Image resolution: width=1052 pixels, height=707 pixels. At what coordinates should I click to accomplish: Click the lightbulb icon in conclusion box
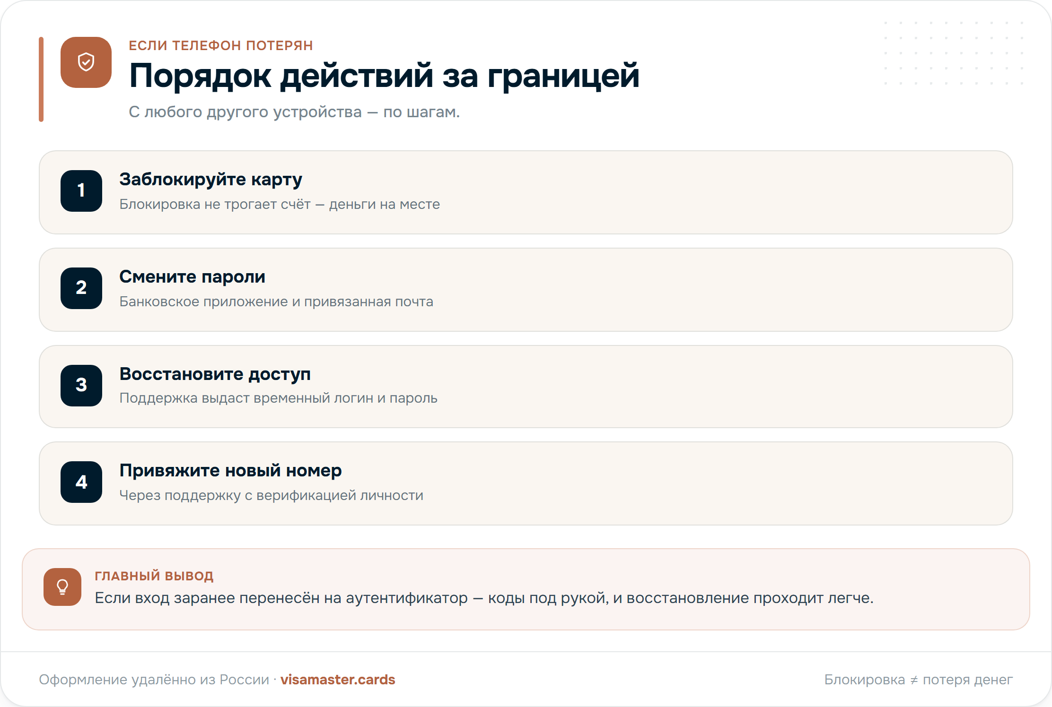(62, 587)
